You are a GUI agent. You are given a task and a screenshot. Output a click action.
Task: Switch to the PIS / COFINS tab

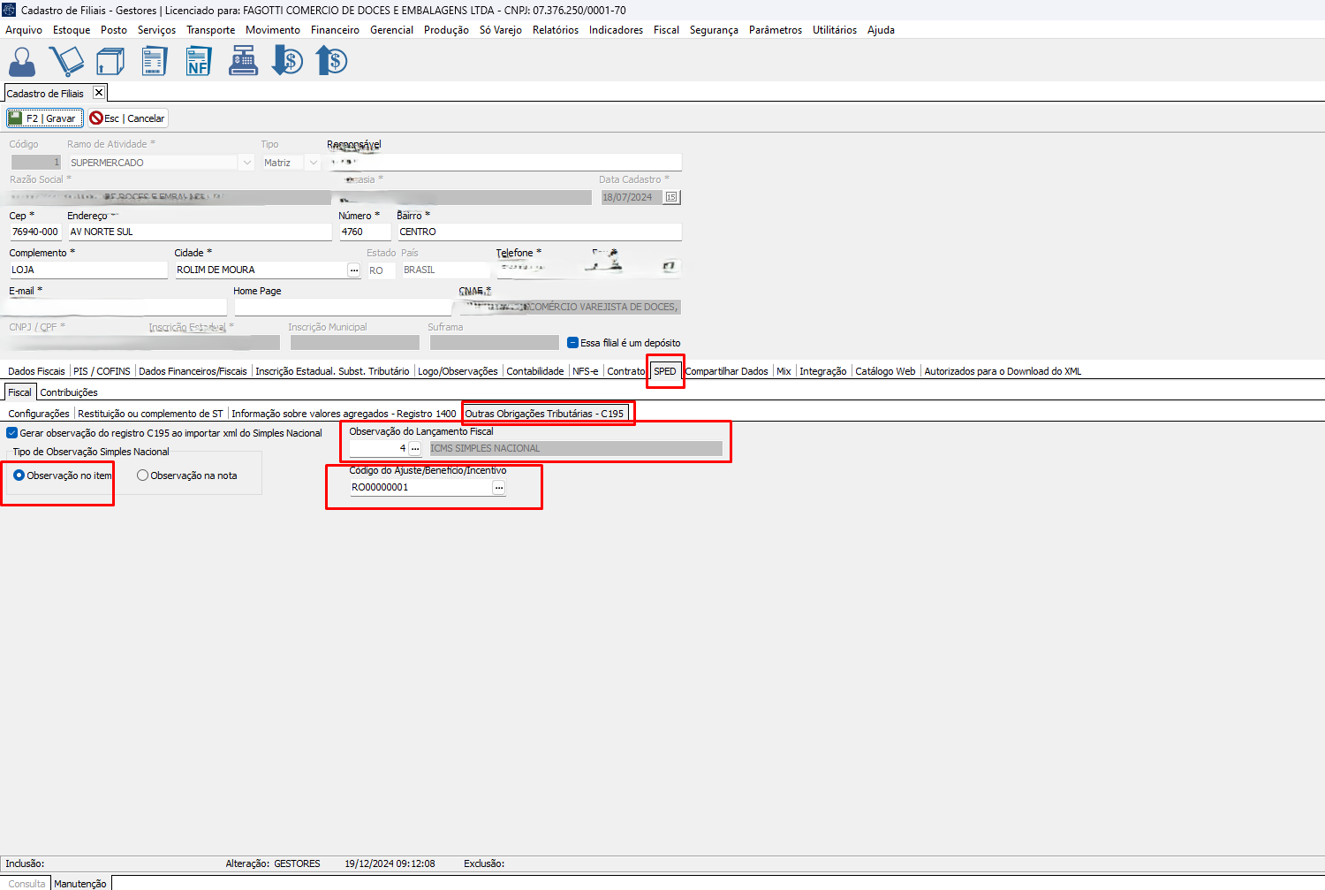[x=102, y=371]
